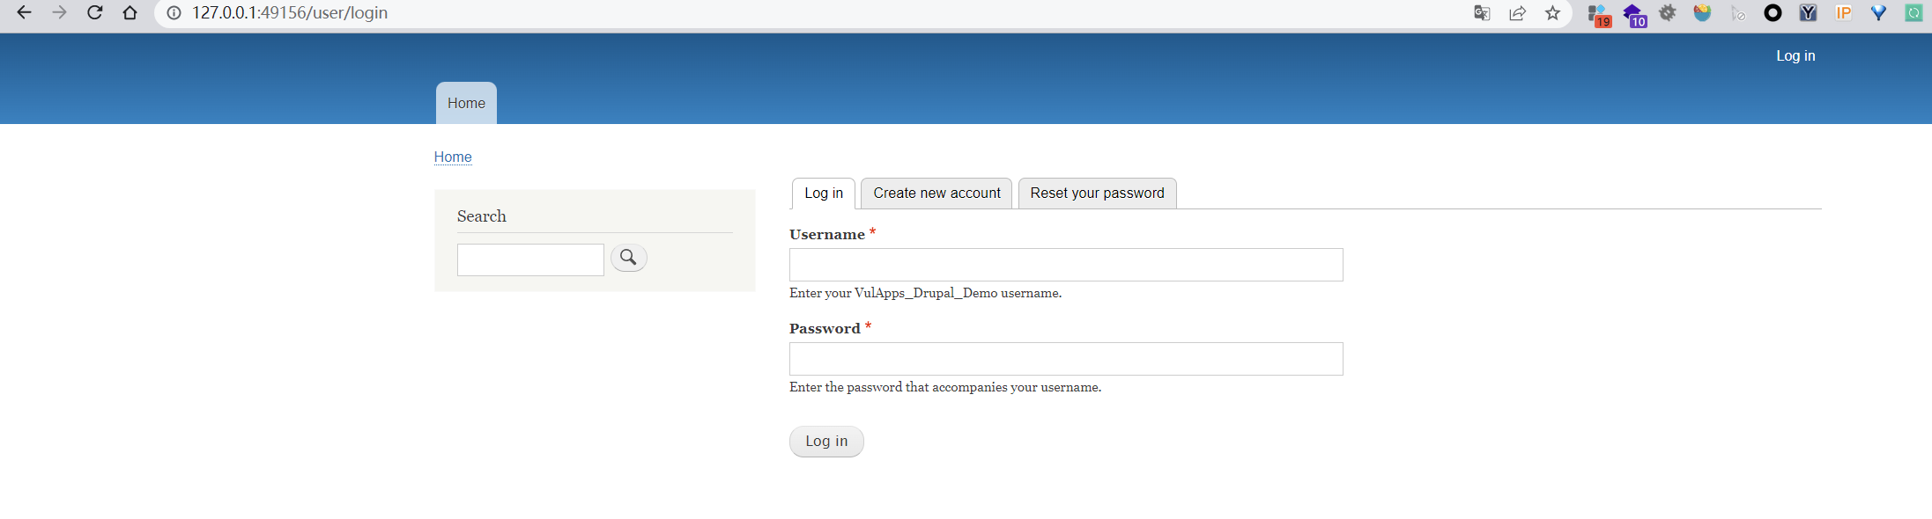Screen dimensions: 1932x519
Task: Switch to the Create new account tab
Action: (936, 194)
